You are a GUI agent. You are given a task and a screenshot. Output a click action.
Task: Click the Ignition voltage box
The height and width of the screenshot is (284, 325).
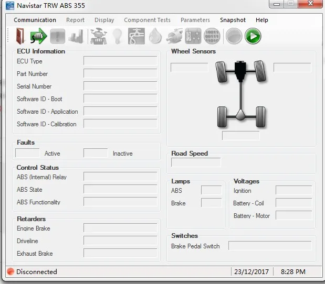(293, 190)
